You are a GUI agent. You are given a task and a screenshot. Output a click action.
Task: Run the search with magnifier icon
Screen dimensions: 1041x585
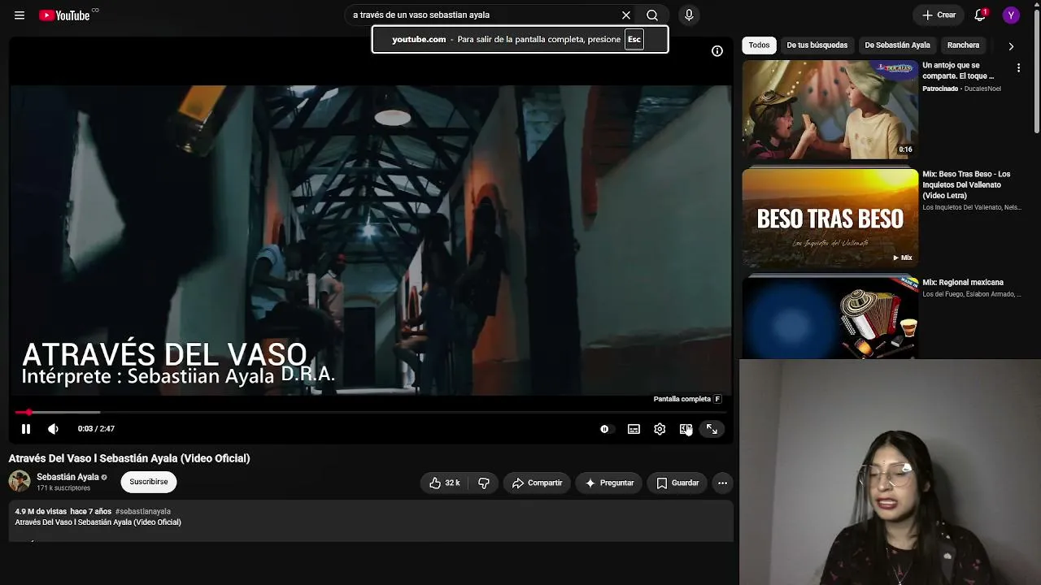652,15
